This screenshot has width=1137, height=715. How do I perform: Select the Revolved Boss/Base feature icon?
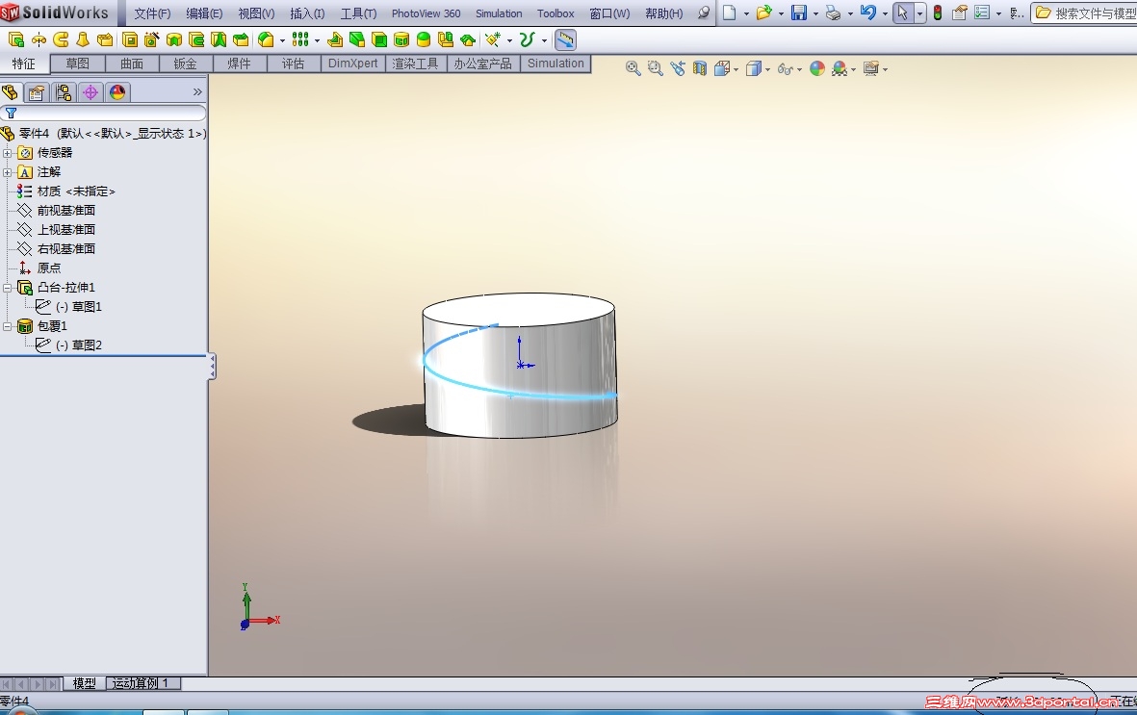39,39
